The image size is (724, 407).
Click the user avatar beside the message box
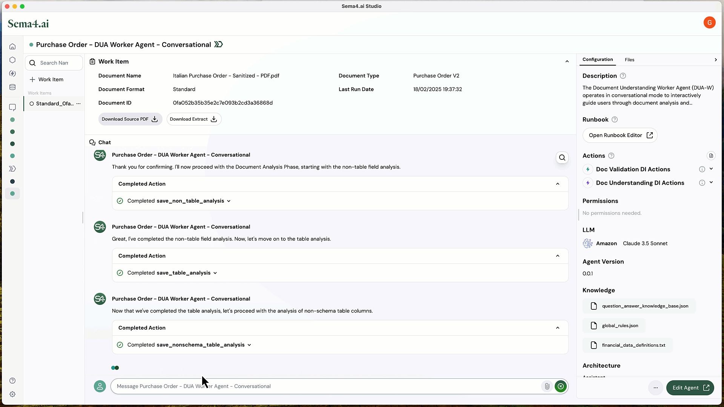coord(100,386)
